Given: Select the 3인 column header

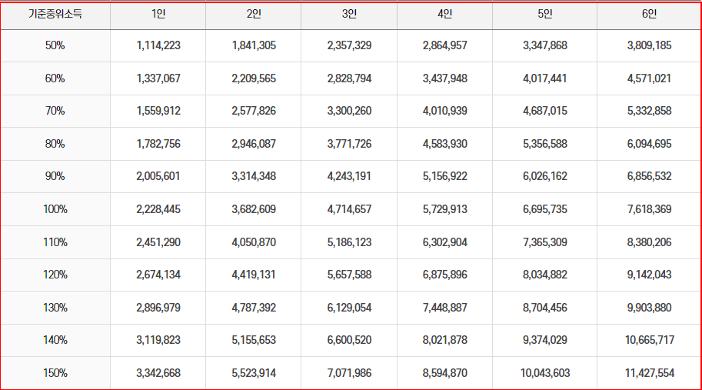Looking at the screenshot, I should 349,15.
